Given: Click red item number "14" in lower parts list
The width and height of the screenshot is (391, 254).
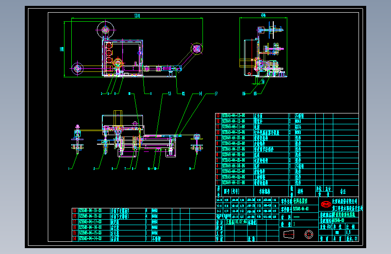Looking at the screenshot, I should (74, 239).
